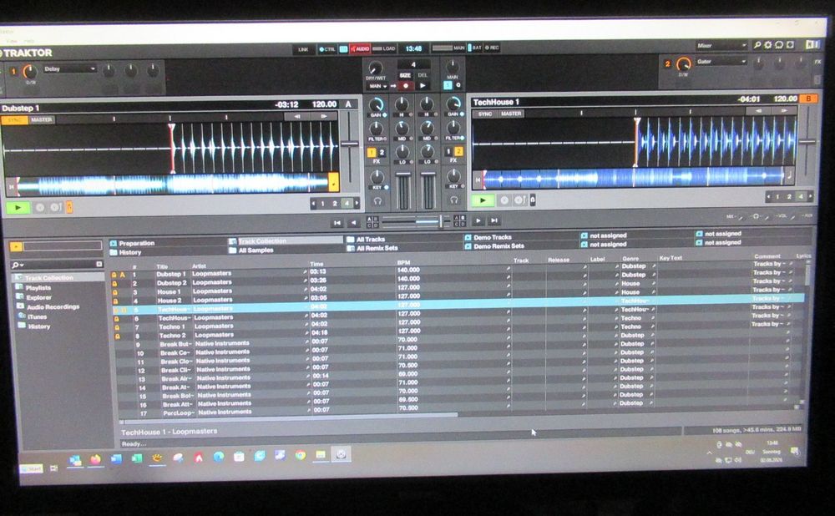835x516 pixels.
Task: Toggle Deck B flux mode icon
Action: (x=533, y=200)
